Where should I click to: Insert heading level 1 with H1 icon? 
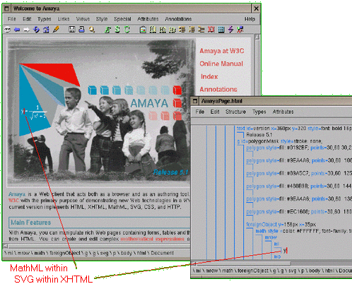(x=153, y=30)
